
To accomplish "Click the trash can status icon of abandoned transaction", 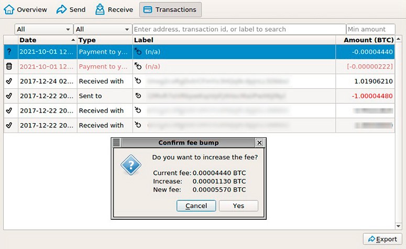I will 9,66.
